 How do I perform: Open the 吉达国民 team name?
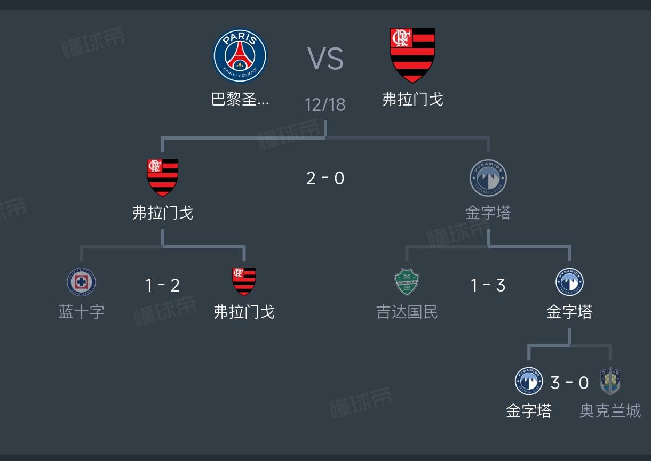click(407, 312)
